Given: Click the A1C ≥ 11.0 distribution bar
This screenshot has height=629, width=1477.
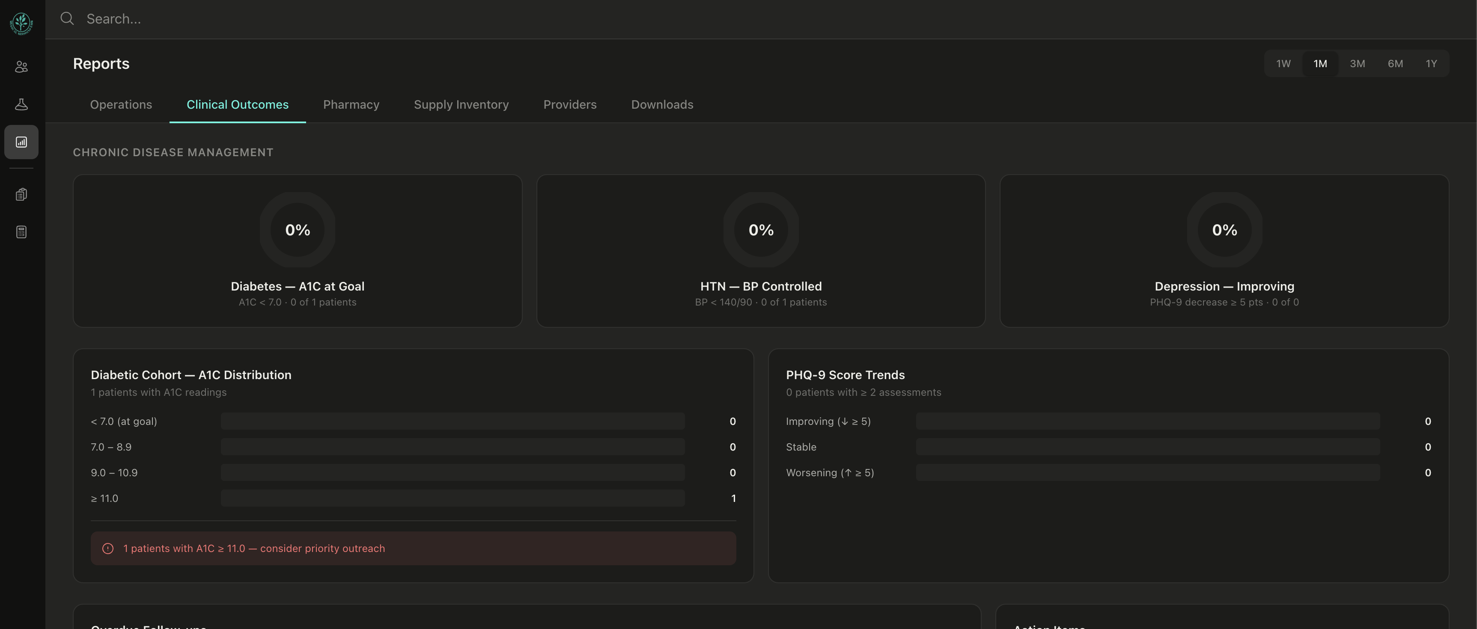Looking at the screenshot, I should [453, 498].
